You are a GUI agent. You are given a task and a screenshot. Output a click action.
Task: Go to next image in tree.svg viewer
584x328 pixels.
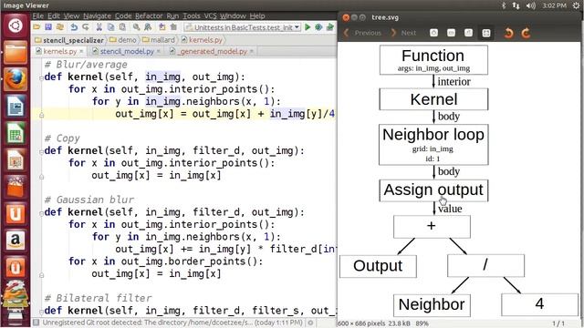tap(403, 33)
